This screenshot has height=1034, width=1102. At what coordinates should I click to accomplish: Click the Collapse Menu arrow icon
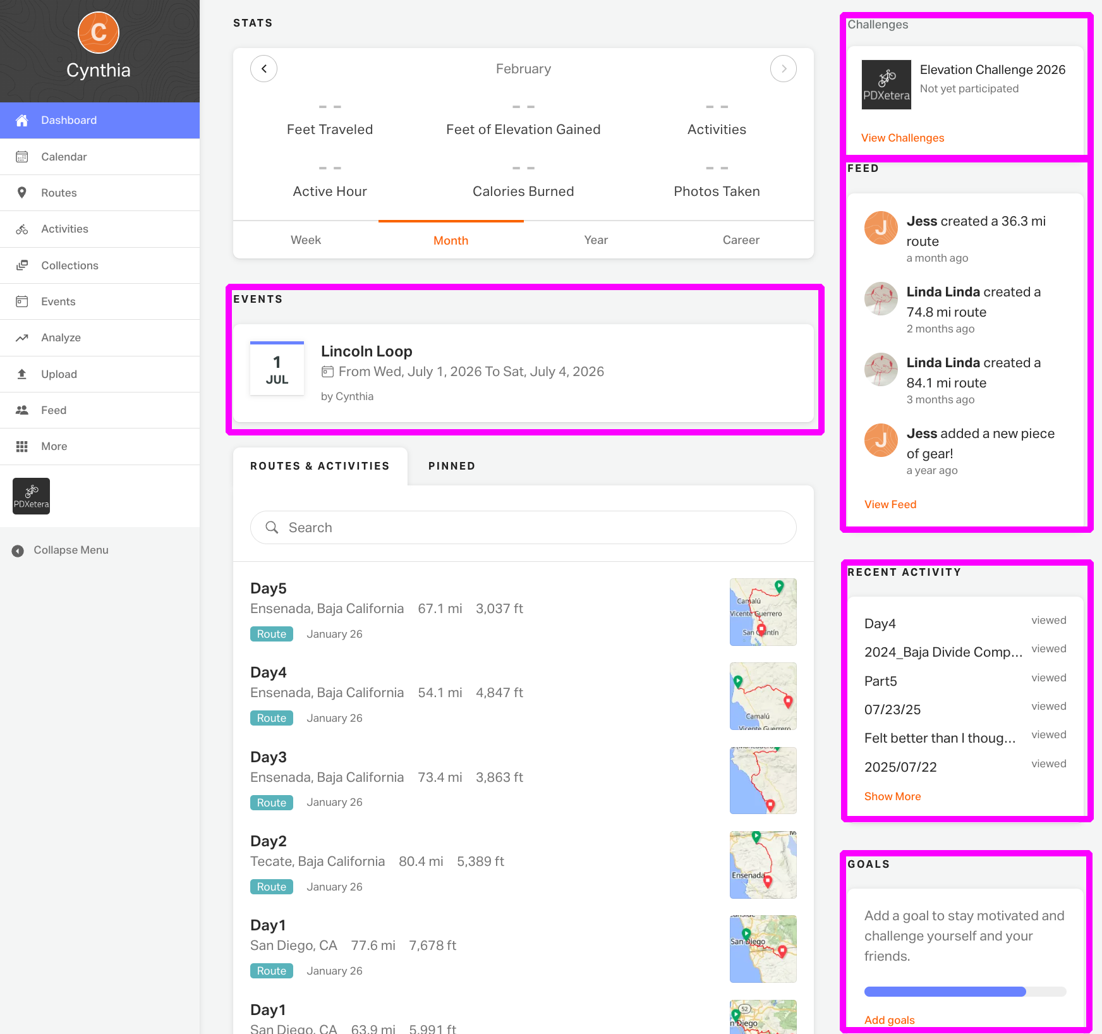(x=18, y=550)
